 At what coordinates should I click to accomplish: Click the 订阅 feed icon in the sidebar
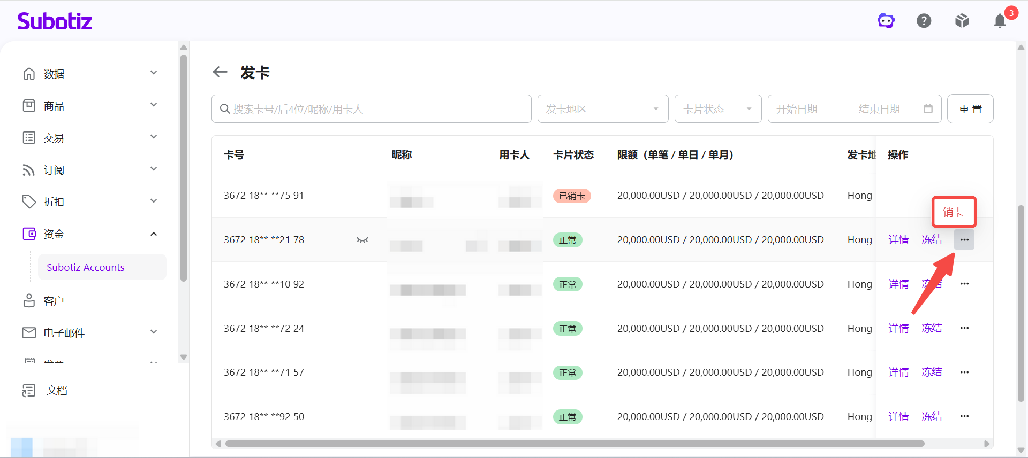[29, 170]
